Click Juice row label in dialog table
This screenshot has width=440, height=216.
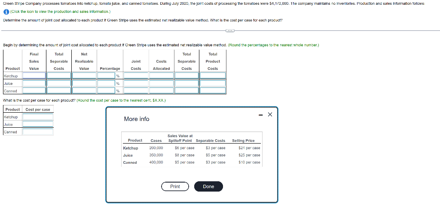click(x=128, y=155)
